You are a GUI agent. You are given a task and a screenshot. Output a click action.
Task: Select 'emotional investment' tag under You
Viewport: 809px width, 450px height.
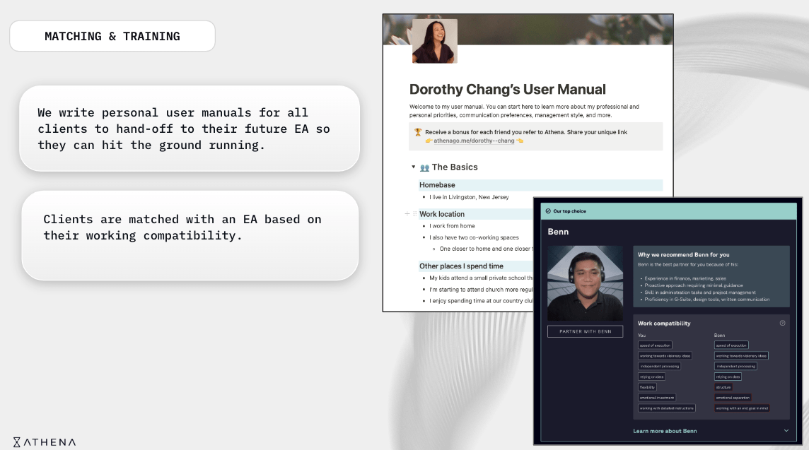656,398
